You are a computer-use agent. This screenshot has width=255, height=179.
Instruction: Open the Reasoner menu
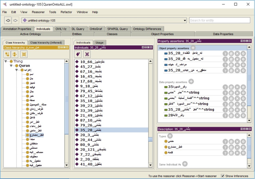pyautogui.click(x=38, y=12)
